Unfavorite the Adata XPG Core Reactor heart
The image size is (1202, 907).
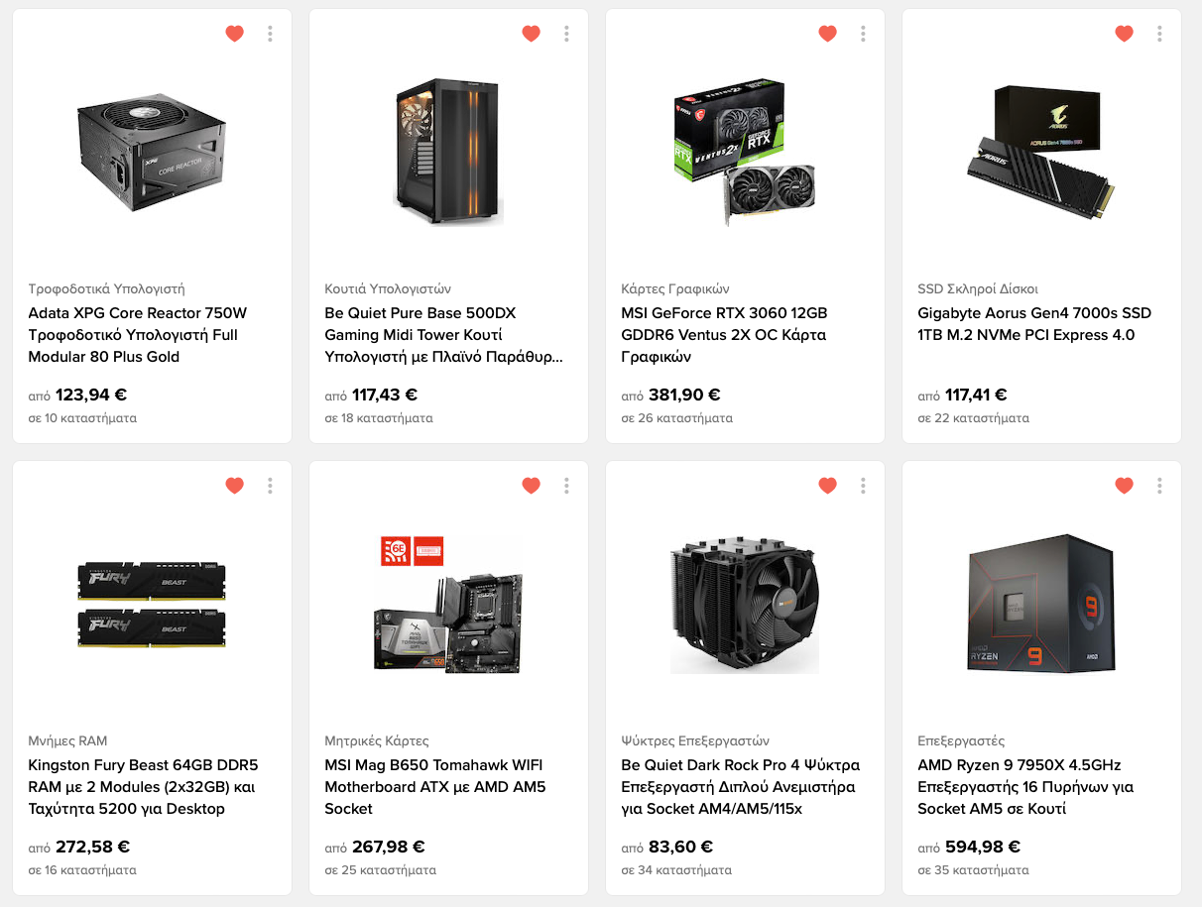click(x=234, y=34)
